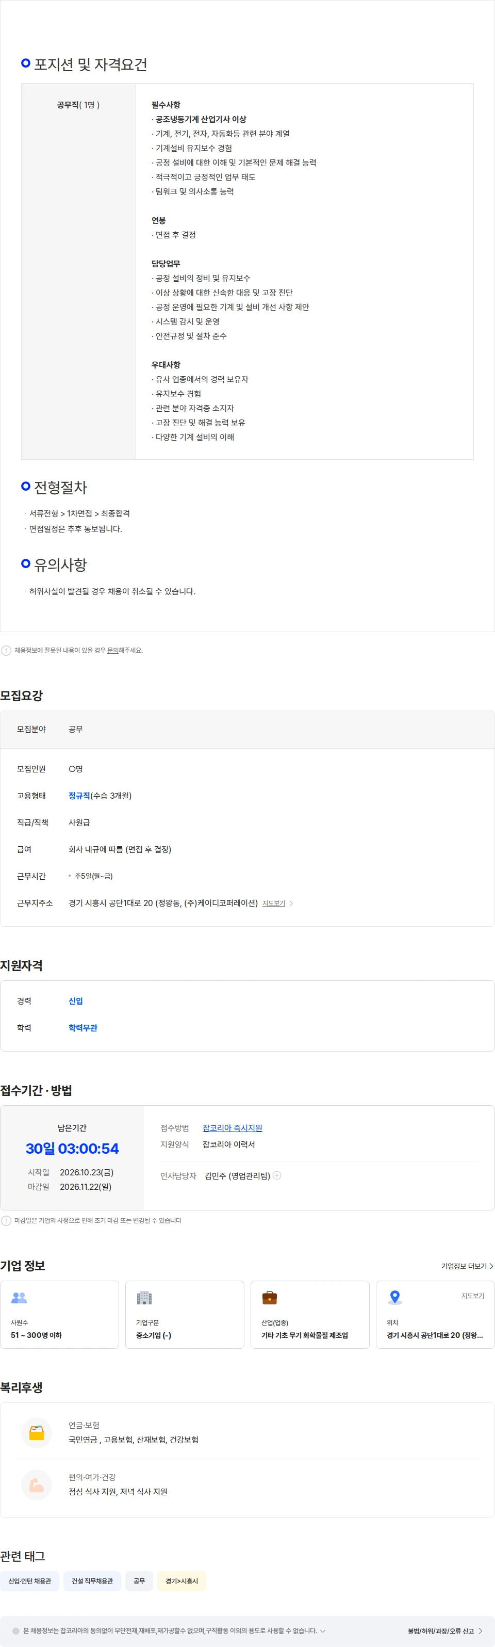Click the blue bullet icon by 전형절차

26,486
